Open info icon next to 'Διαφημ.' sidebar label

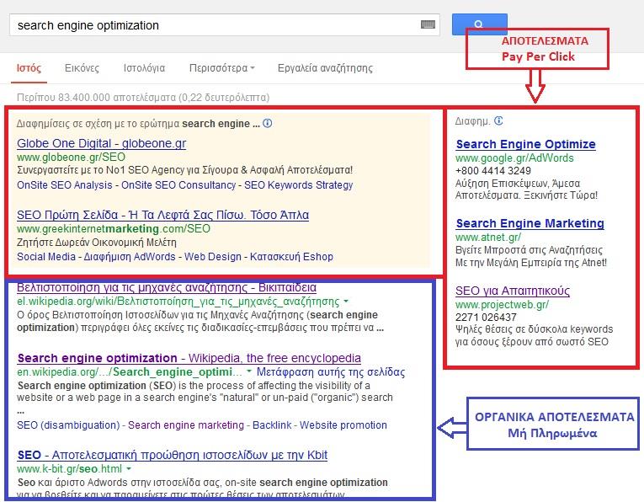(x=498, y=120)
